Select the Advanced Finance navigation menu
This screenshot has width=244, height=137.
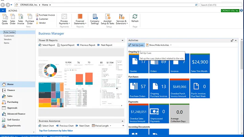(18, 114)
